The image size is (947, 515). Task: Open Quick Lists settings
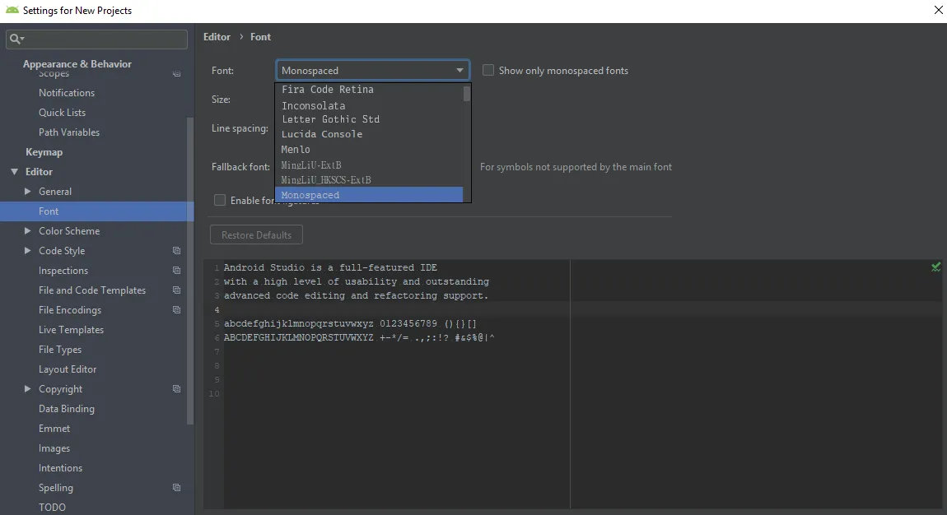click(x=63, y=113)
